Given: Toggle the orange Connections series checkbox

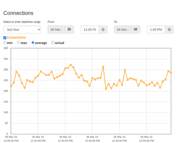Looking at the screenshot, I should (x=5, y=38).
